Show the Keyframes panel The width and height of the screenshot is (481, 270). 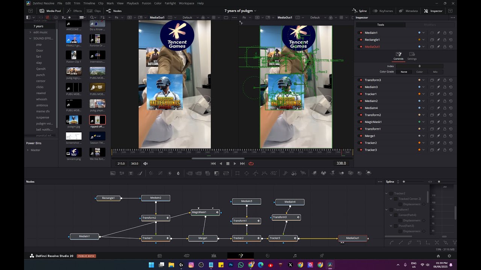coord(383,11)
